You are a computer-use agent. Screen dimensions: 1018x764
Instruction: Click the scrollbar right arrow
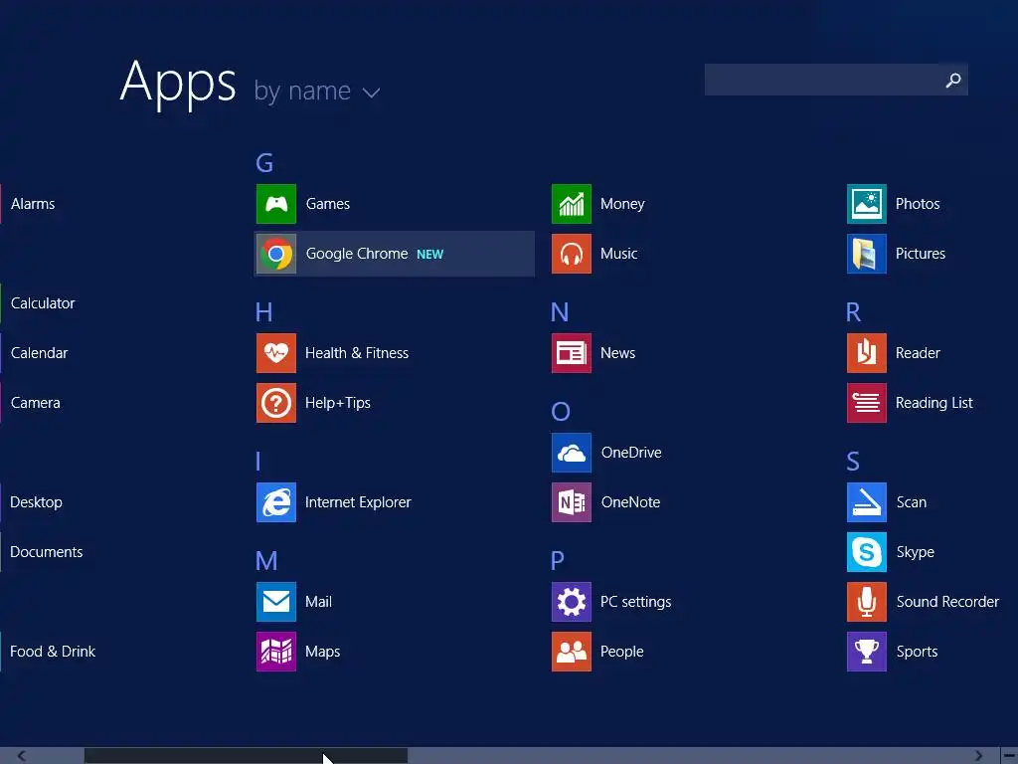pos(978,756)
